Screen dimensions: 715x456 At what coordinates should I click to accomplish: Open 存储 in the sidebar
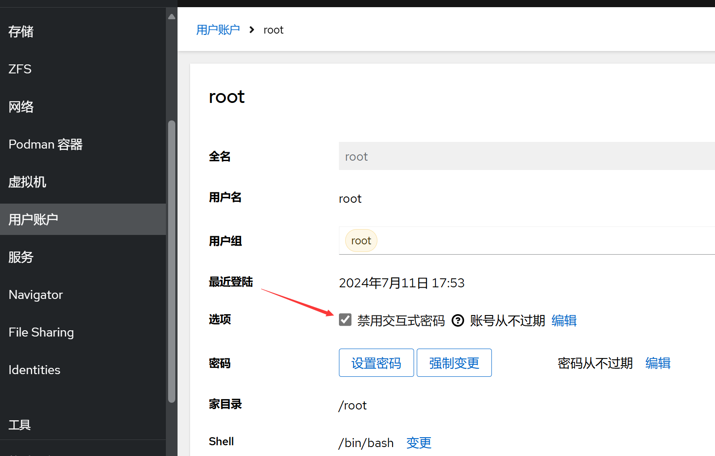click(21, 32)
